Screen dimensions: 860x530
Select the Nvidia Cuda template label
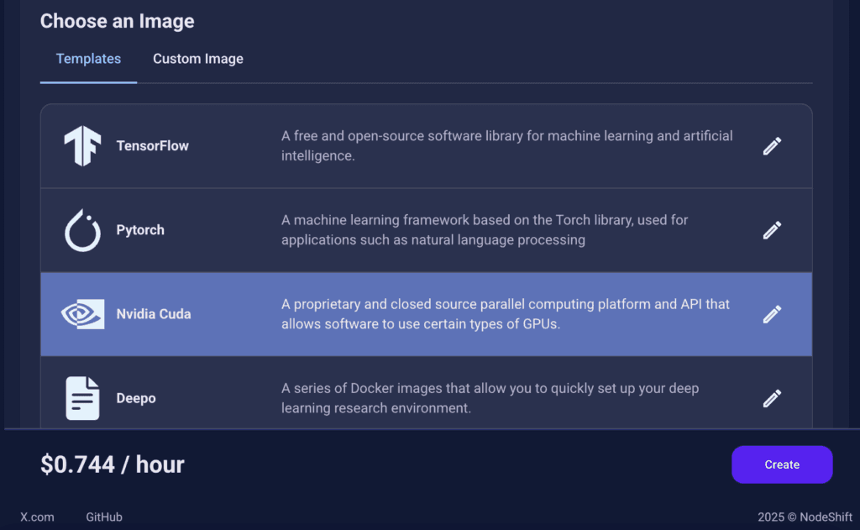point(154,314)
